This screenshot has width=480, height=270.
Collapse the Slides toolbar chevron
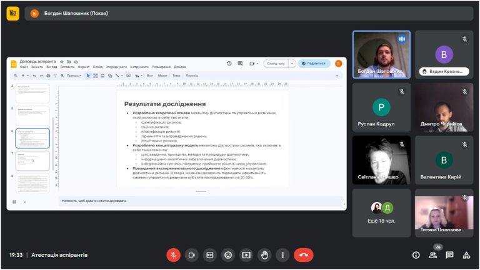click(337, 75)
